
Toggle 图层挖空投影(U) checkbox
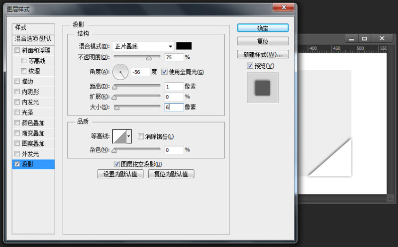(x=117, y=164)
